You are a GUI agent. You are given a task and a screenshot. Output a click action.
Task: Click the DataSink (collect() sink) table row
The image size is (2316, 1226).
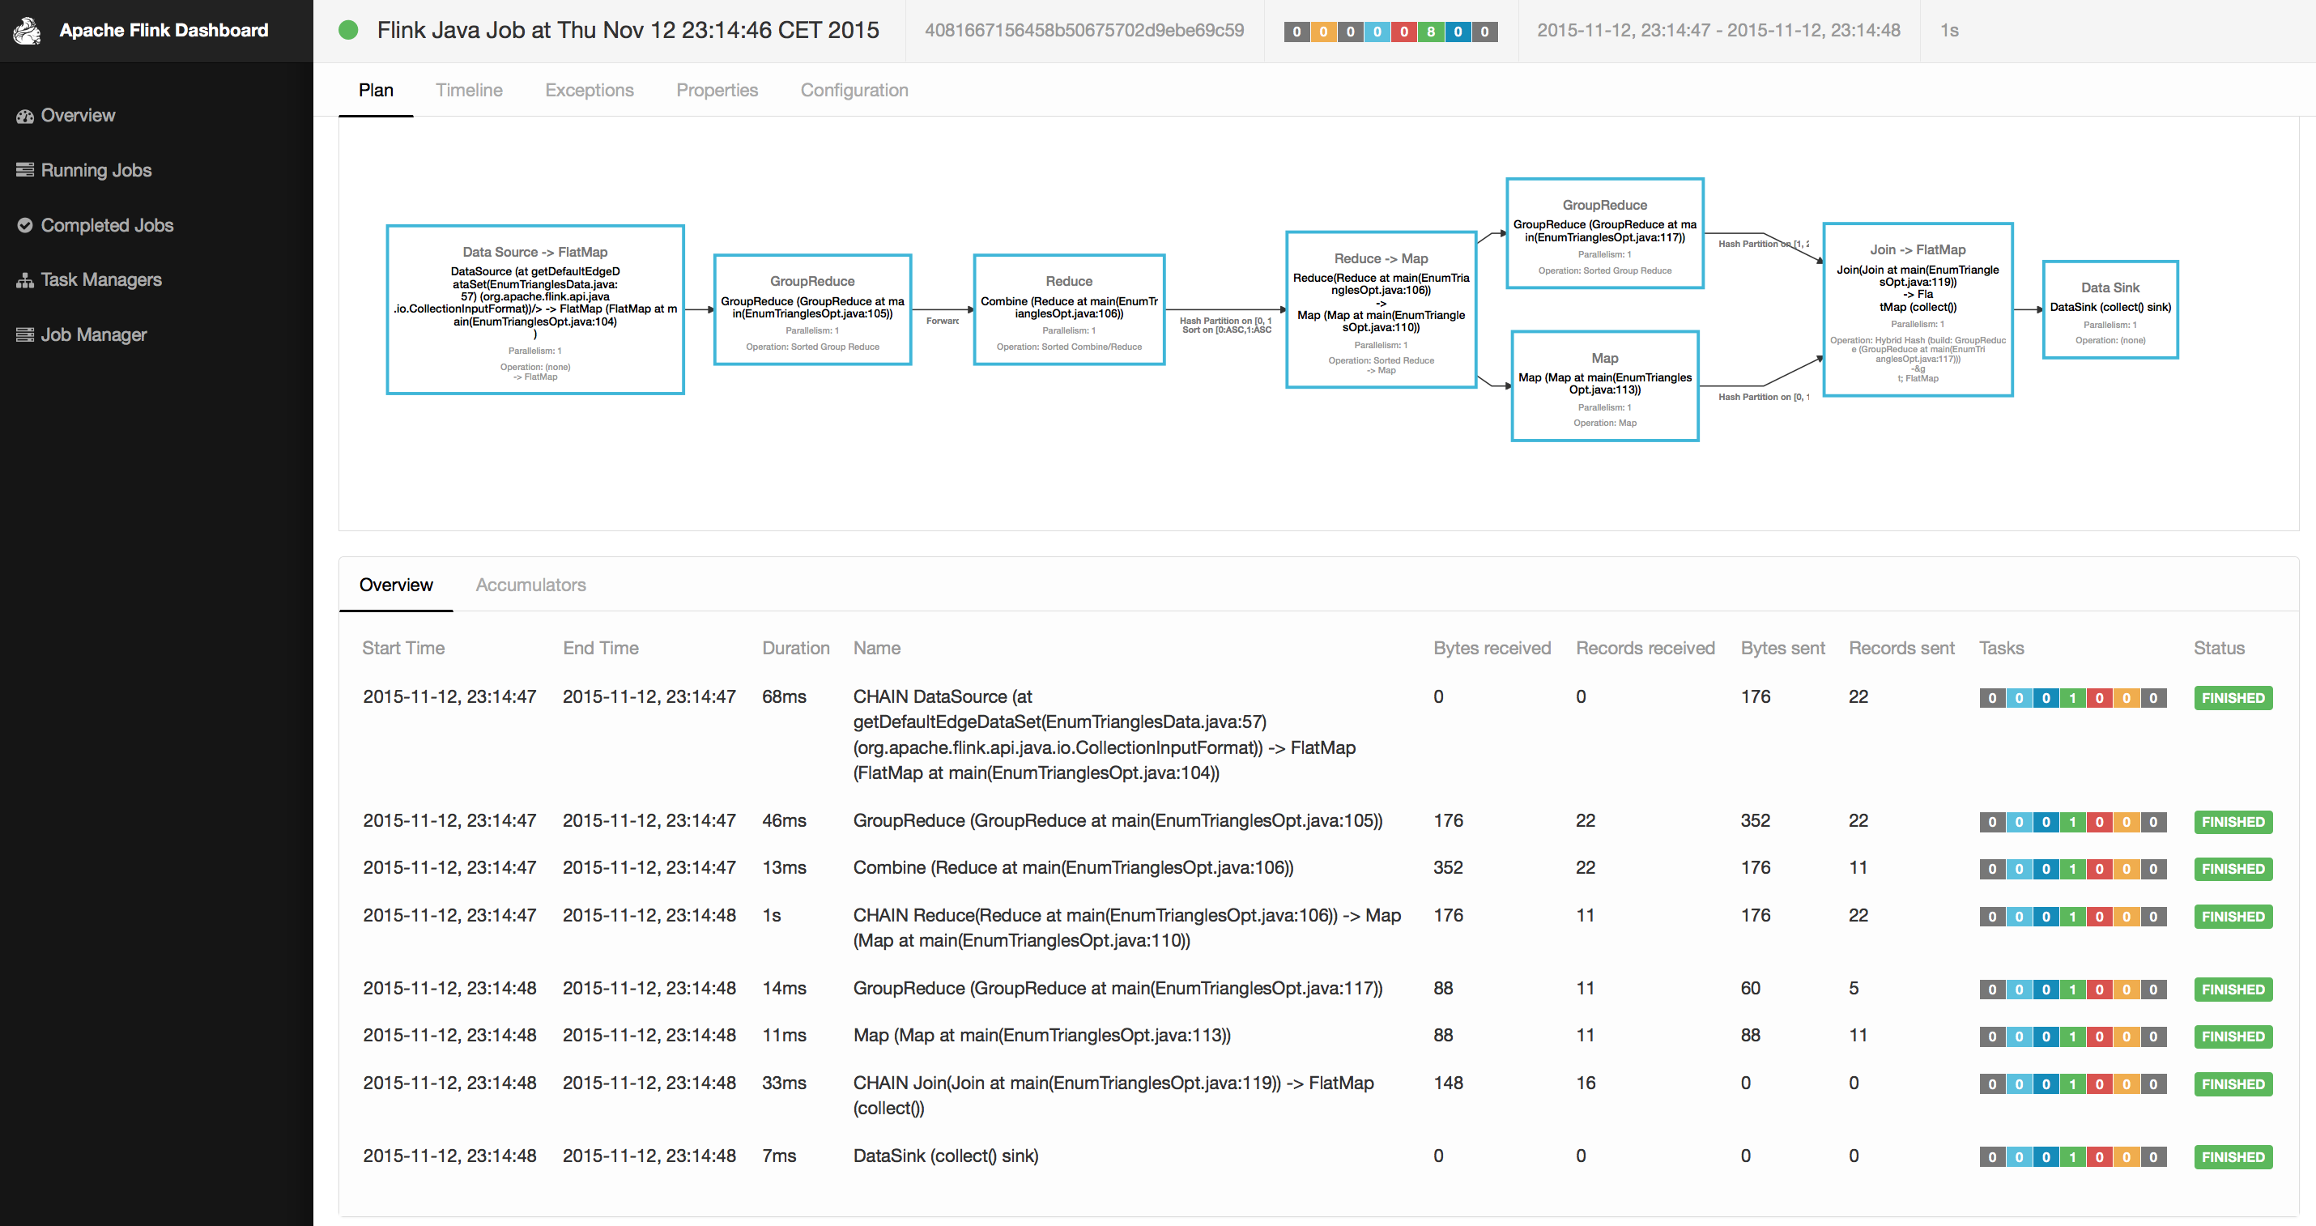pos(945,1156)
